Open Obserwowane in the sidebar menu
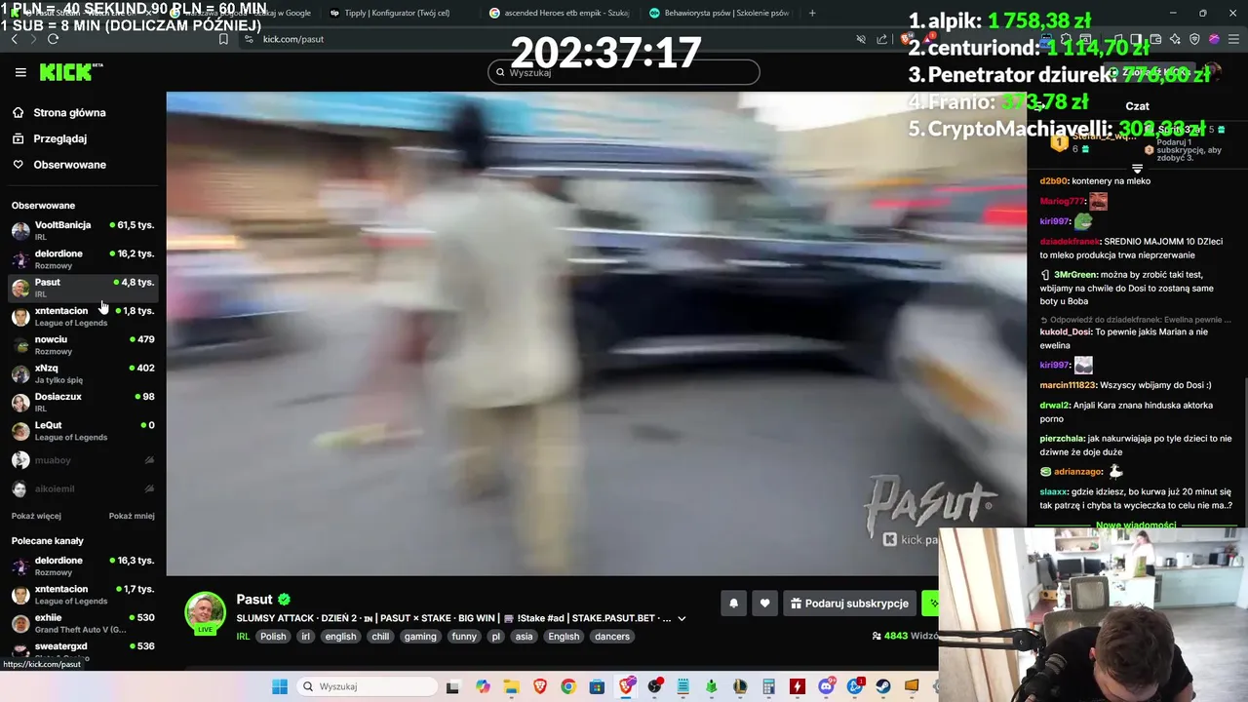Viewport: 1248px width, 702px height. 68,165
